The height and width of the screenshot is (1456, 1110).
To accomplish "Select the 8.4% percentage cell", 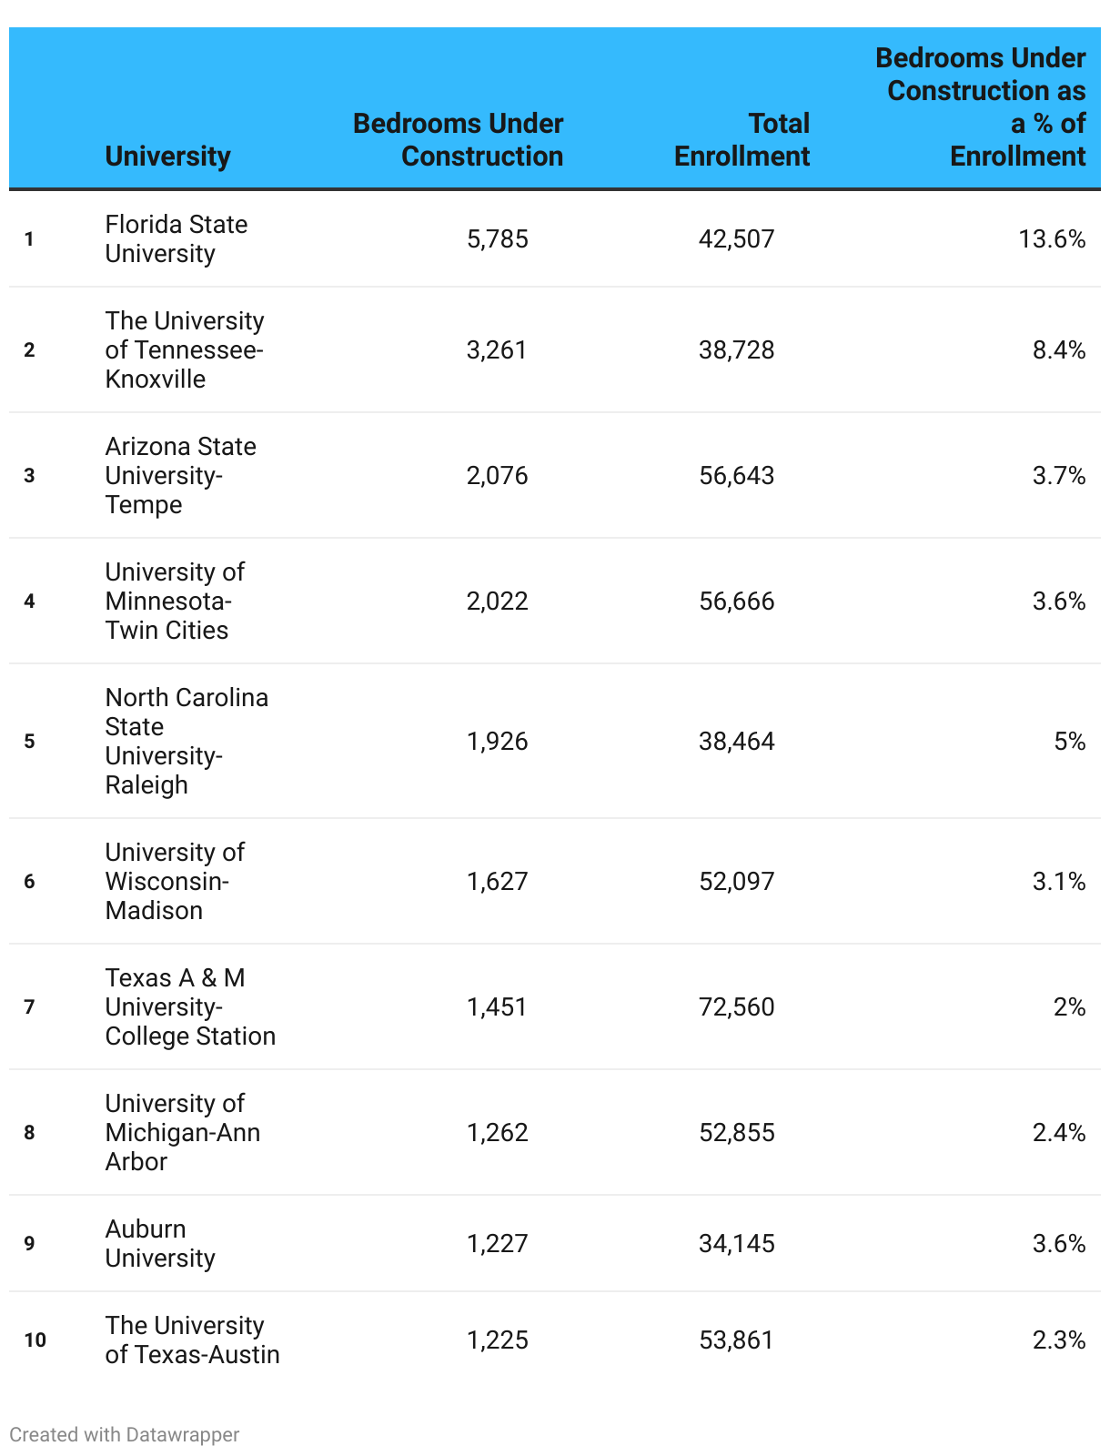I will 1058,349.
